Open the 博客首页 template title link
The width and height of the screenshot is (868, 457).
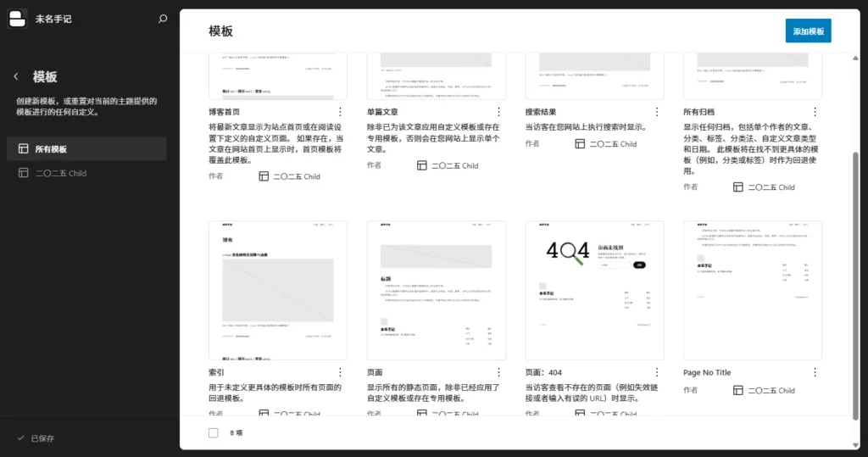tap(225, 112)
